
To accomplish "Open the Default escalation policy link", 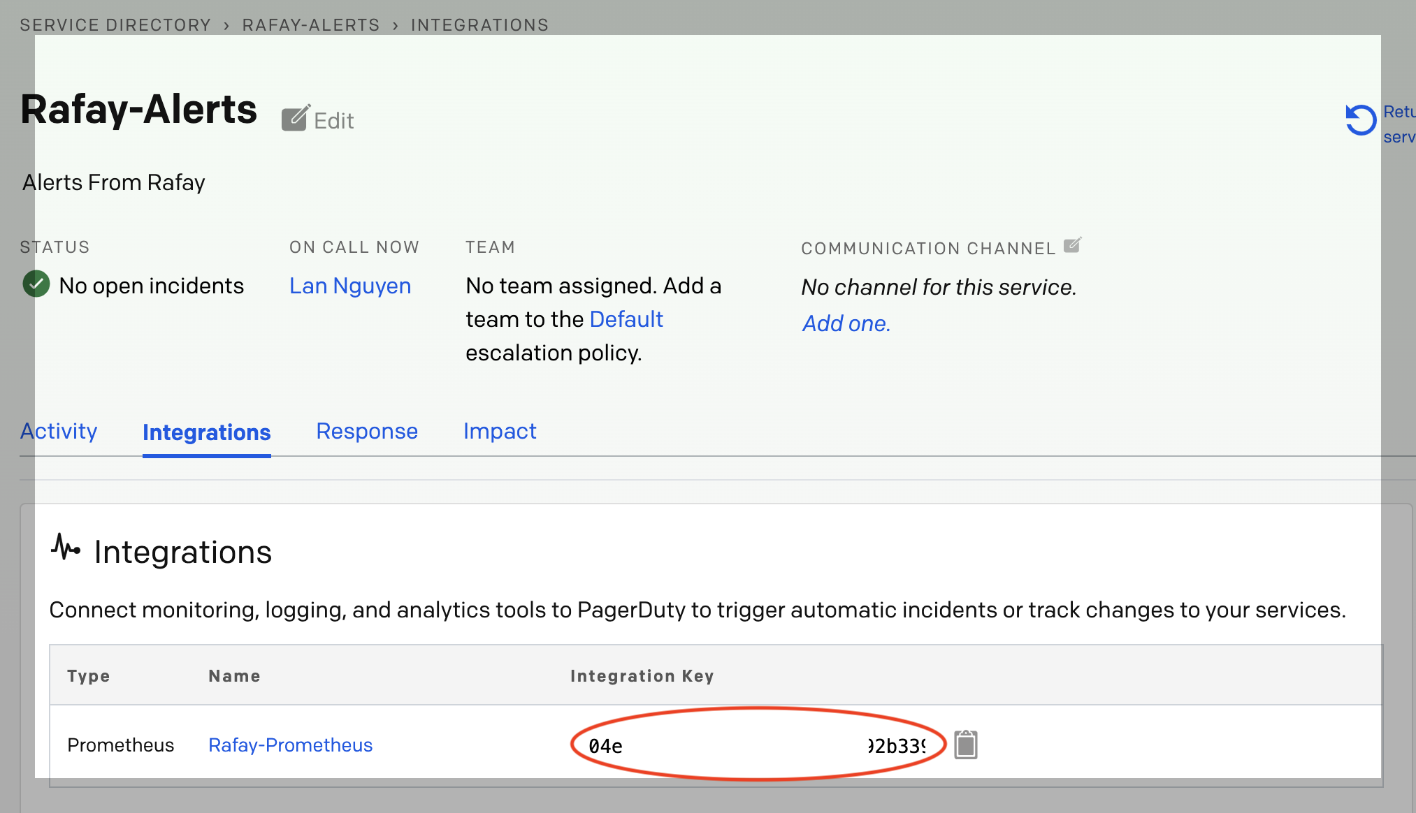I will pyautogui.click(x=626, y=319).
